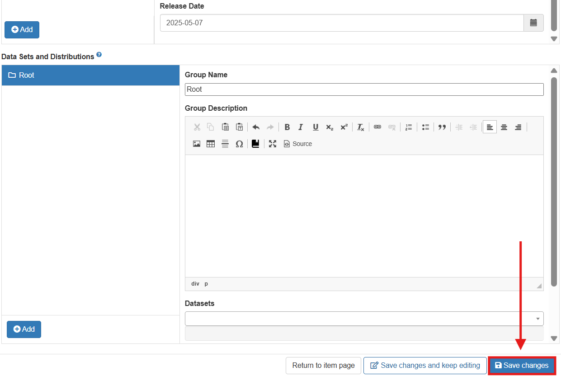This screenshot has width=561, height=376.
Task: Toggle underline formatting button
Action: [316, 127]
